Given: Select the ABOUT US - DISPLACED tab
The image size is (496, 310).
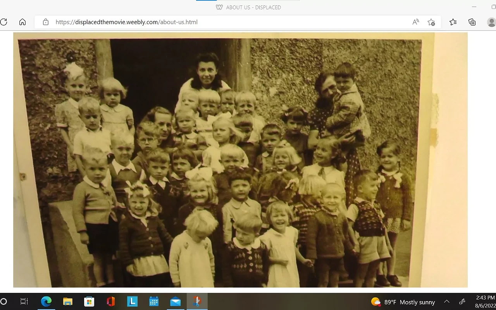Looking at the screenshot, I should (248, 7).
